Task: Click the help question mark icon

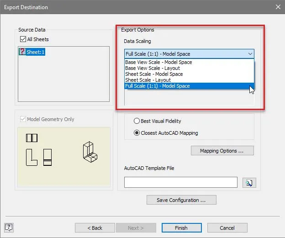Action: 9,227
